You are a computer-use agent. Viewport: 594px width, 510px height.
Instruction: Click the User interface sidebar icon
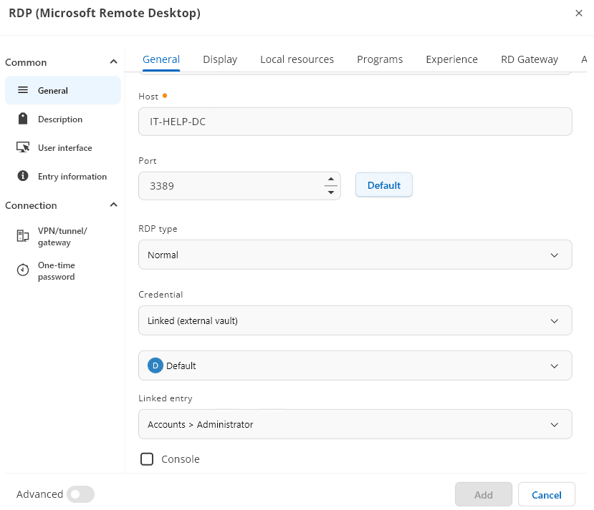(x=22, y=147)
